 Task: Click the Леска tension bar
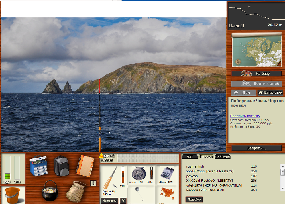(148, 160)
